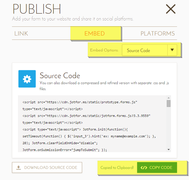Click the </> icon on Copy Code
Screen dimensions: 189x180
144,167
